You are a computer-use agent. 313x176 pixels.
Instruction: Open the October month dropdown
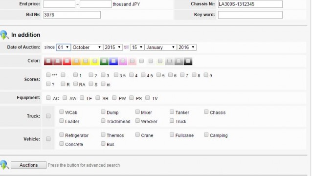(x=87, y=47)
